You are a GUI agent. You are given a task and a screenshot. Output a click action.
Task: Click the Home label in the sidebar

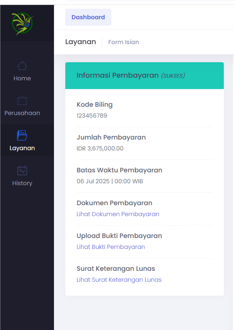click(22, 78)
